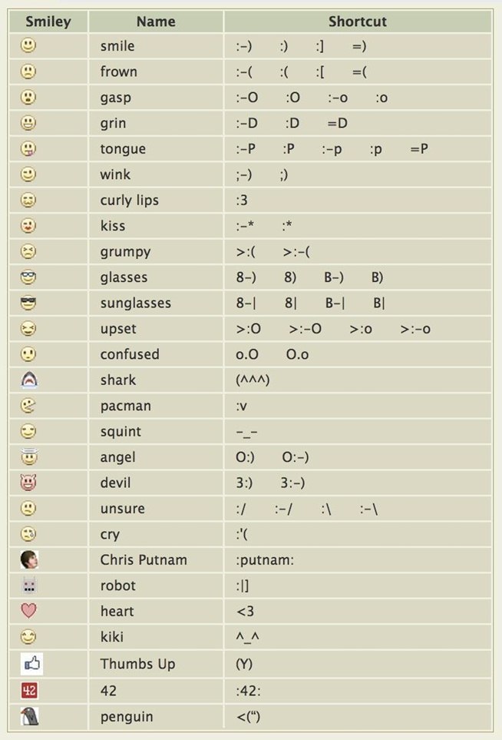
Task: Click the pacman smiley icon
Action: 29,406
